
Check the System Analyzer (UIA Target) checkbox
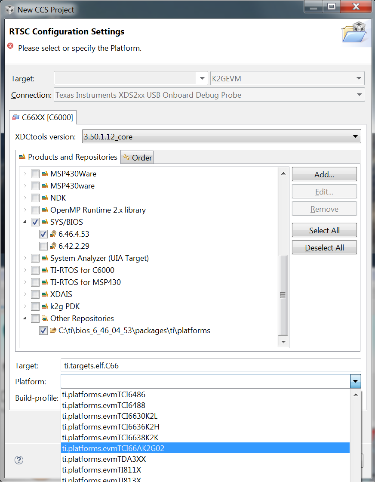tap(35, 258)
